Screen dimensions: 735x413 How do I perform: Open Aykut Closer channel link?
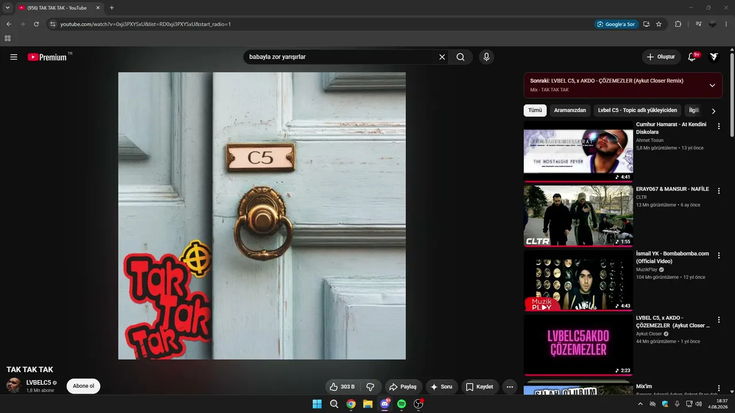click(x=649, y=334)
